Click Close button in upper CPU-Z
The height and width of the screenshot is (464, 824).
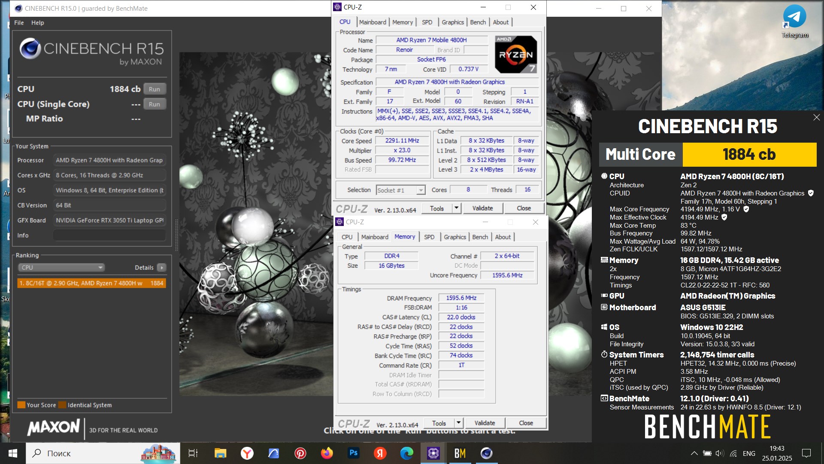[x=524, y=208]
